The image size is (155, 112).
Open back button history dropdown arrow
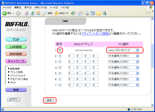tap(13, 13)
